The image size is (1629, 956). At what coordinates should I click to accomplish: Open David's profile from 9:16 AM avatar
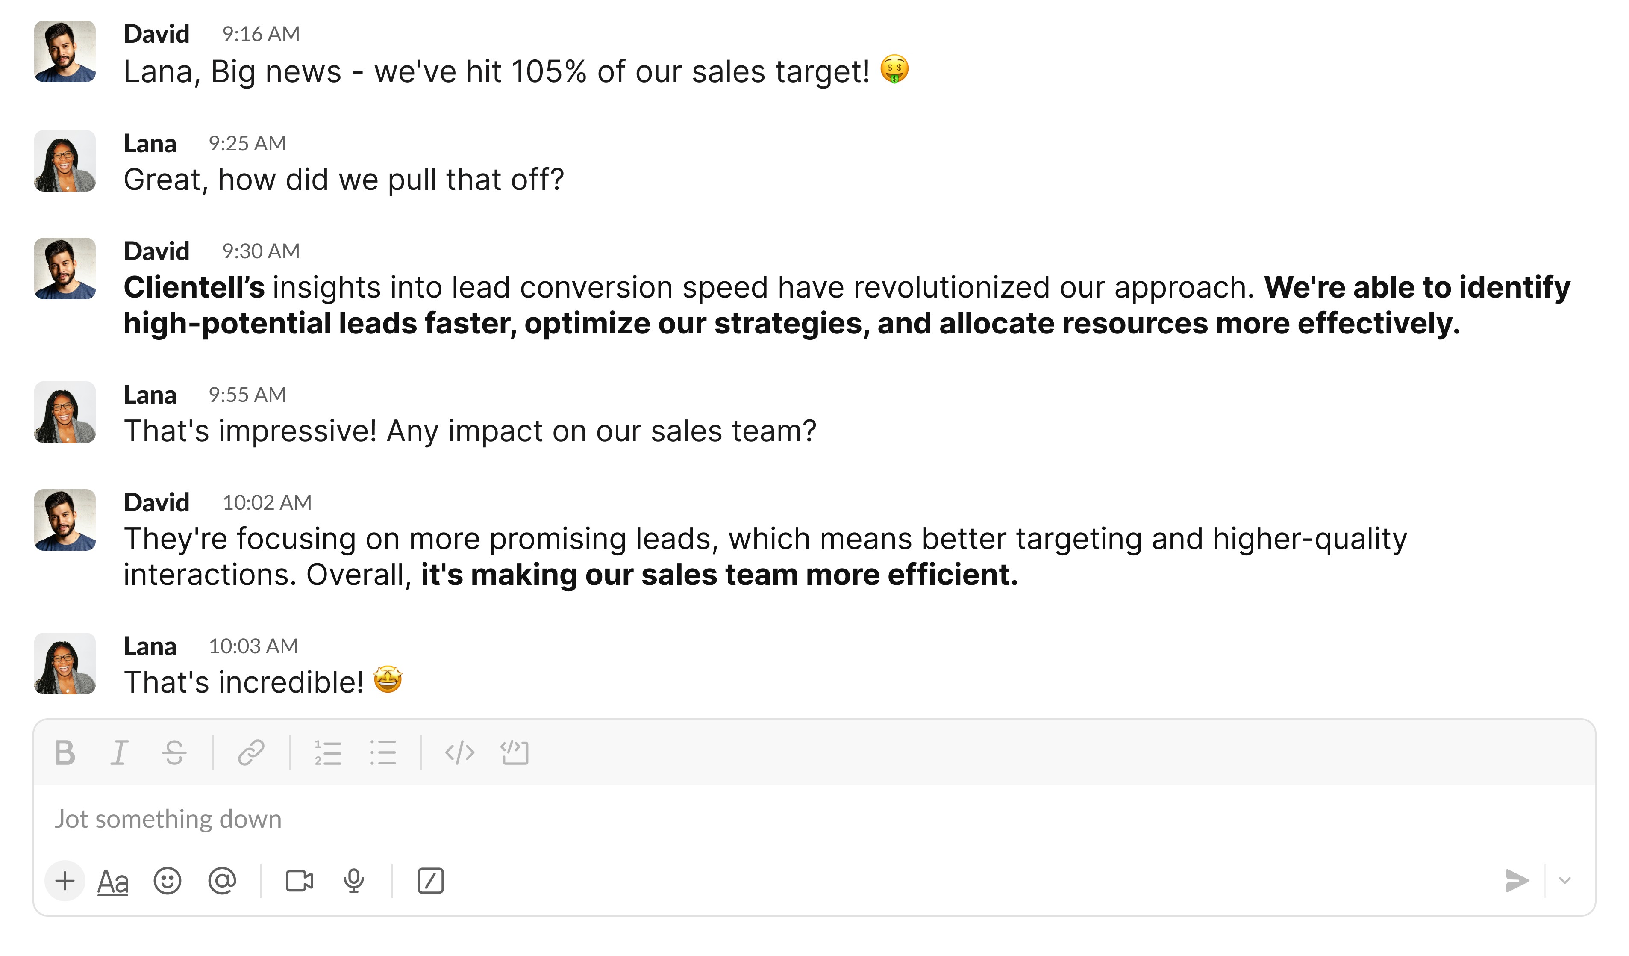pos(65,51)
